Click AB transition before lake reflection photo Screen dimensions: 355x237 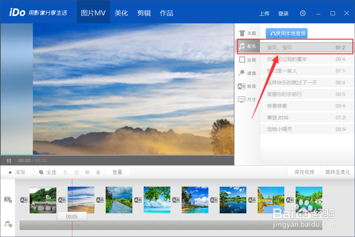click(x=214, y=200)
